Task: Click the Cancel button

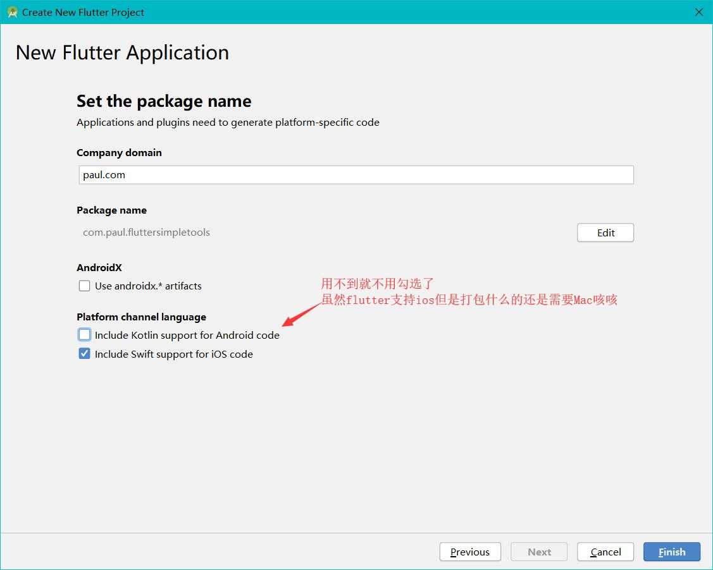Action: pyautogui.click(x=605, y=552)
